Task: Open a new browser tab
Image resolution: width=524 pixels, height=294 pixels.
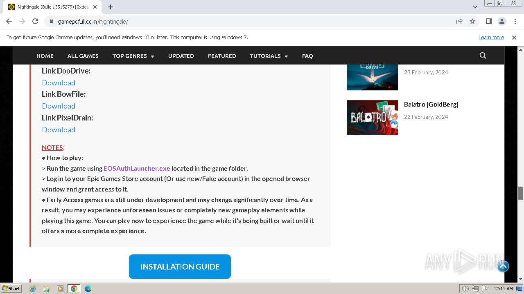Action: 111,7
